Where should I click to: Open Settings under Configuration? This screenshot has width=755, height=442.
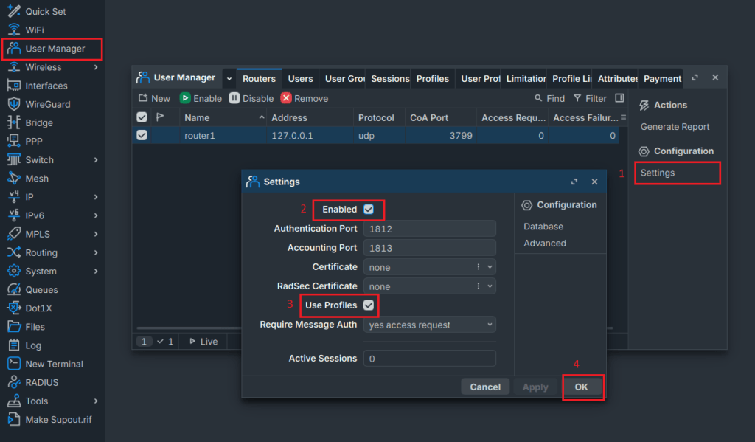click(657, 173)
